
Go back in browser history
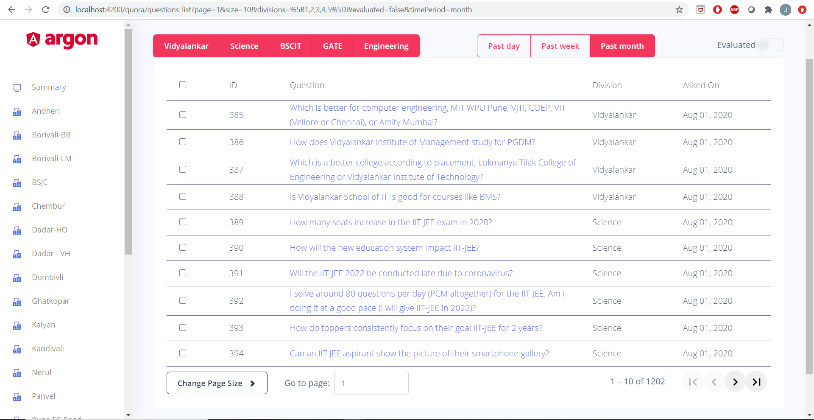[x=11, y=9]
